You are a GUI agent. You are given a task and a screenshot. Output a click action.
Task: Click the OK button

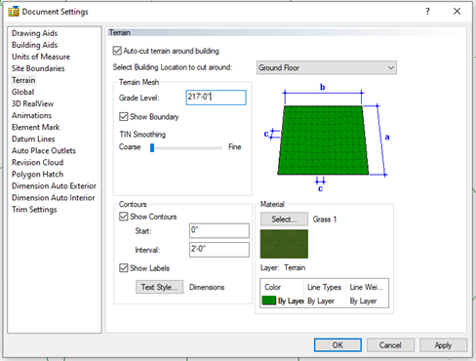(x=337, y=344)
